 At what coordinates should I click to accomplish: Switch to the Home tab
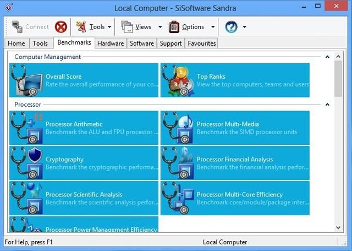click(x=16, y=43)
